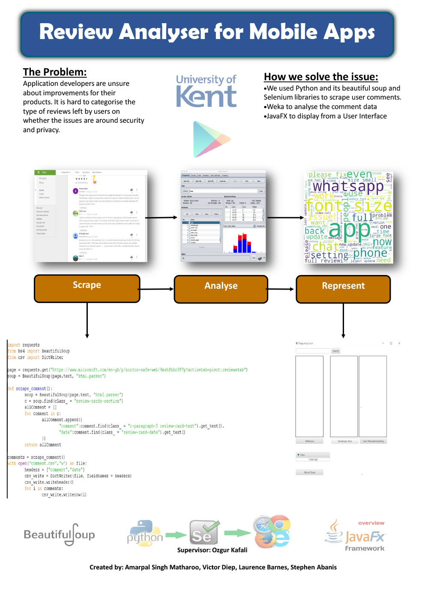Click the Open file... button in Weka
The width and height of the screenshot is (425, 602).
(x=187, y=181)
